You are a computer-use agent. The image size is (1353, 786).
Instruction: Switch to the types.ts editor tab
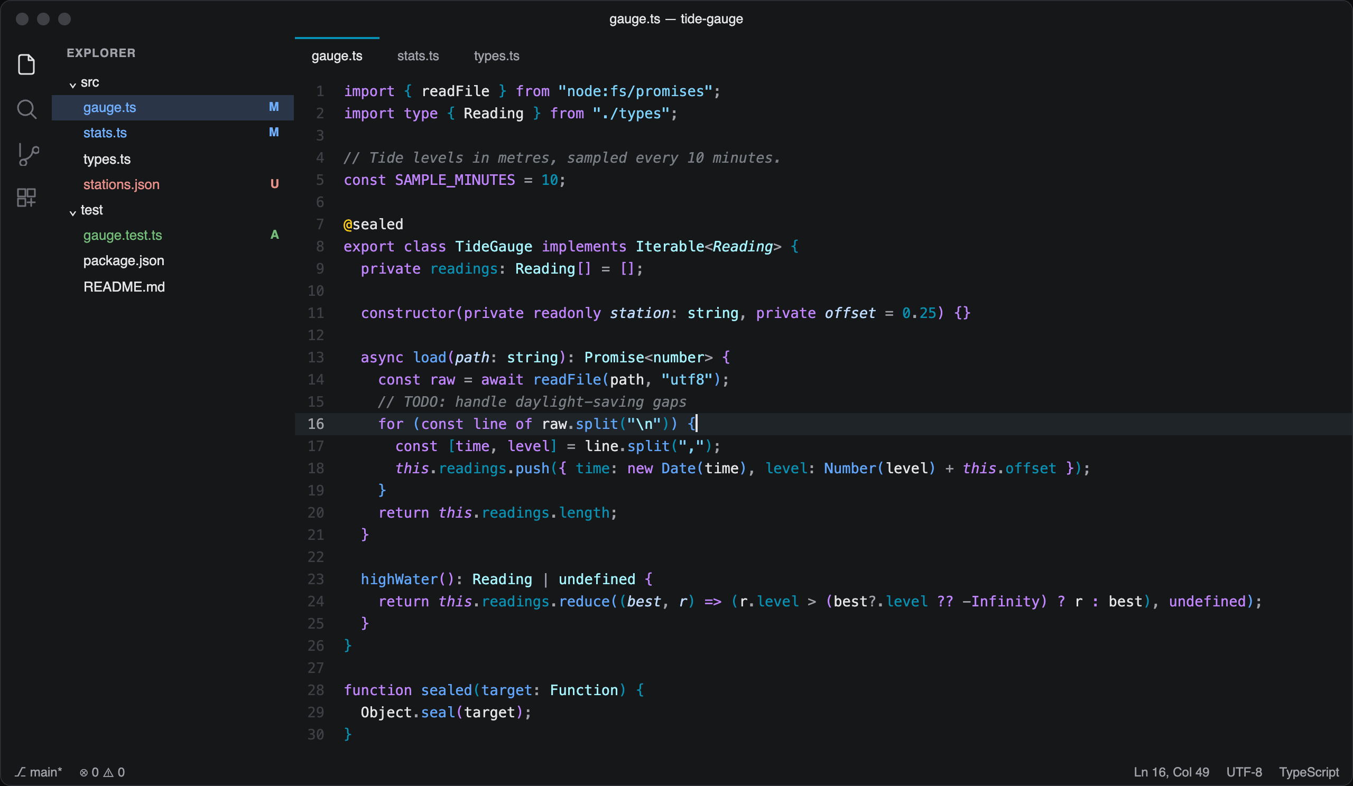(497, 56)
